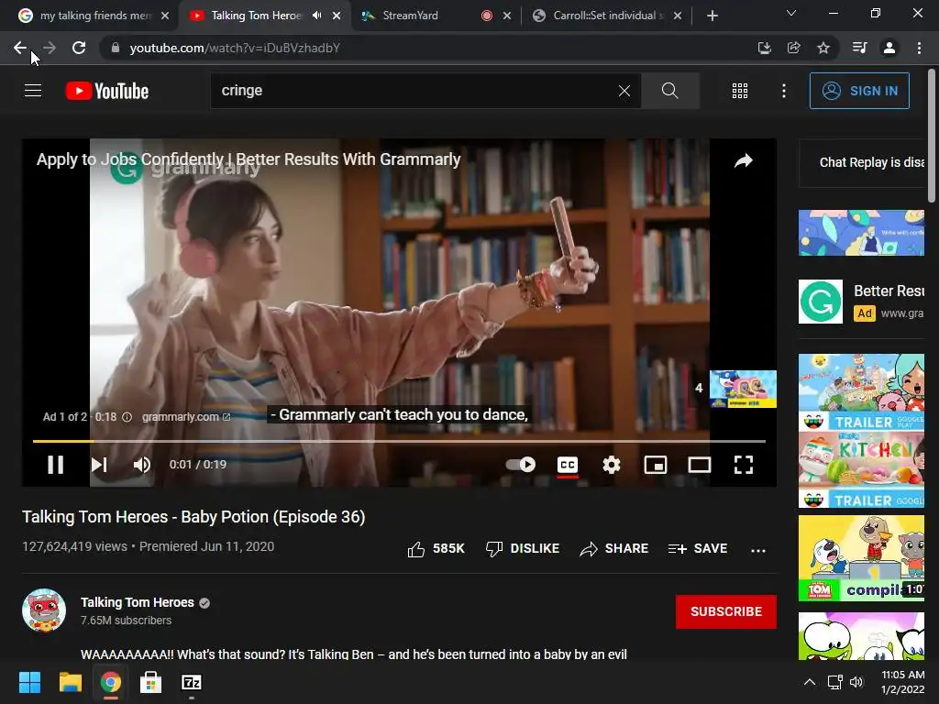
Task: Click the search magnifier button
Action: (670, 91)
